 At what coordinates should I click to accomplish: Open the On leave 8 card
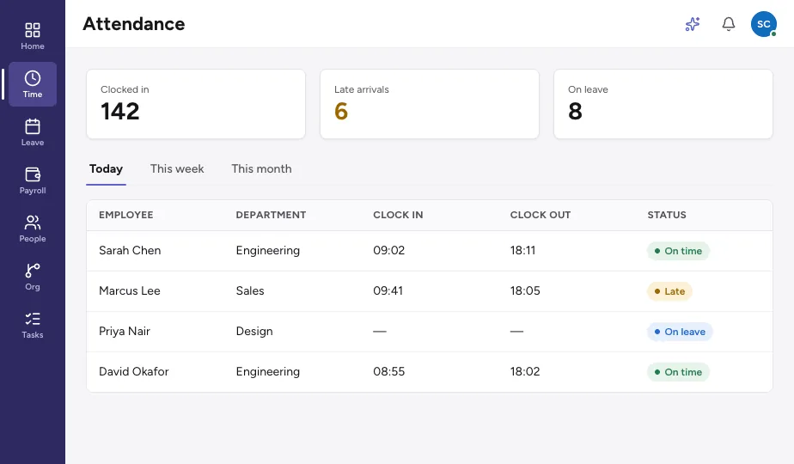tap(663, 104)
